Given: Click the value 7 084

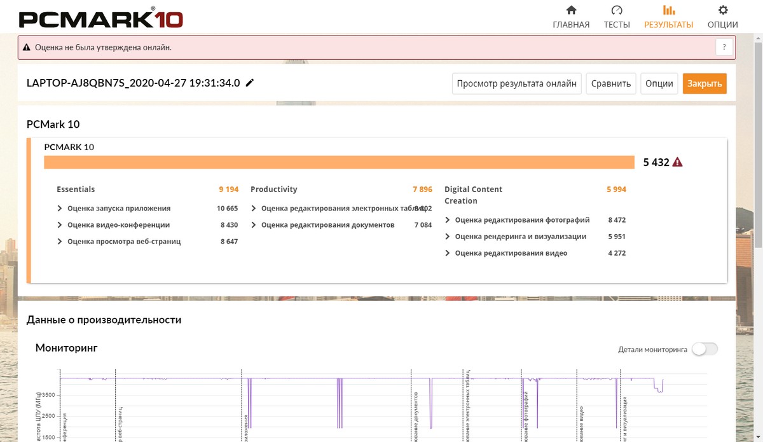Looking at the screenshot, I should tap(423, 225).
